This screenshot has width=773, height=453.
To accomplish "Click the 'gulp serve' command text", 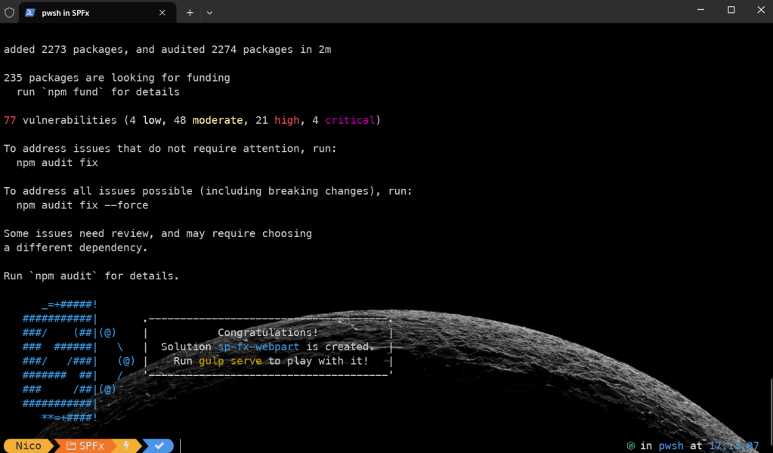I will point(230,361).
